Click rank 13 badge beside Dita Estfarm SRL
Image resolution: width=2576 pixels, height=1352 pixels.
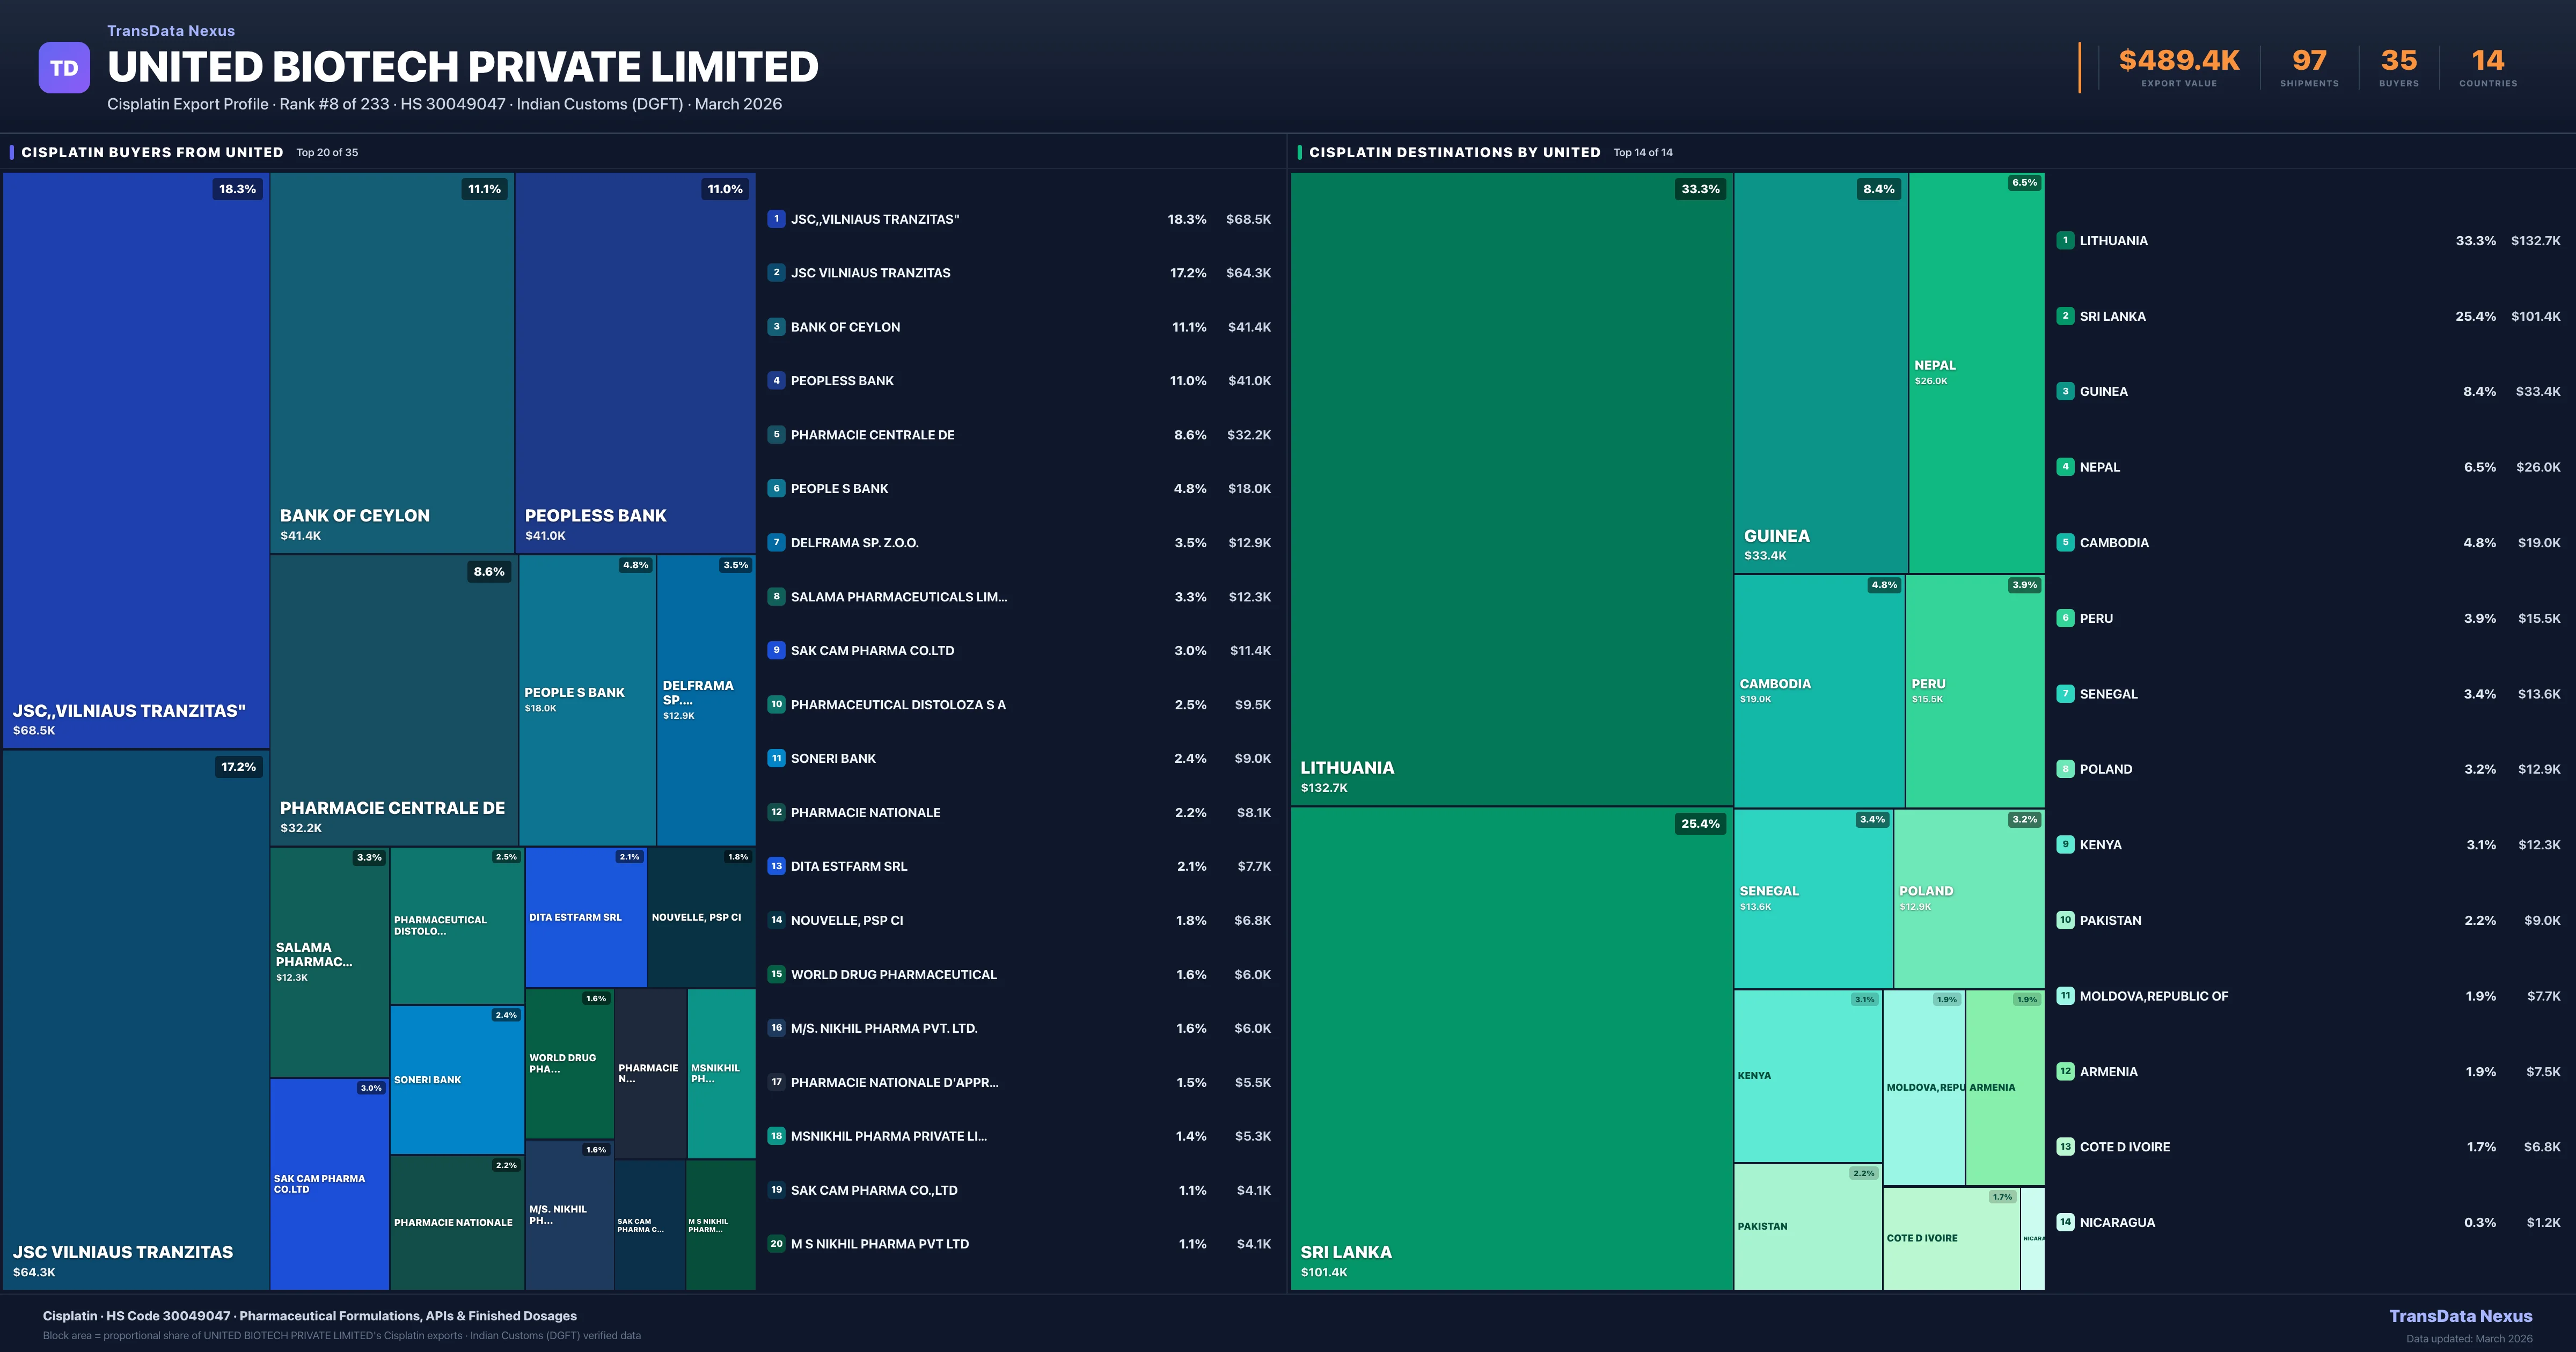[x=776, y=866]
